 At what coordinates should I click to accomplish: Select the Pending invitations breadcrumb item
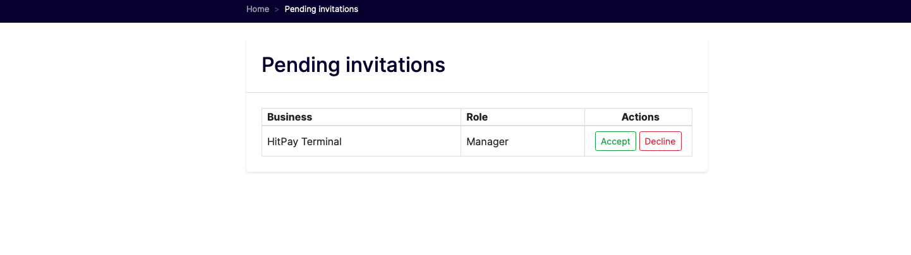point(321,9)
